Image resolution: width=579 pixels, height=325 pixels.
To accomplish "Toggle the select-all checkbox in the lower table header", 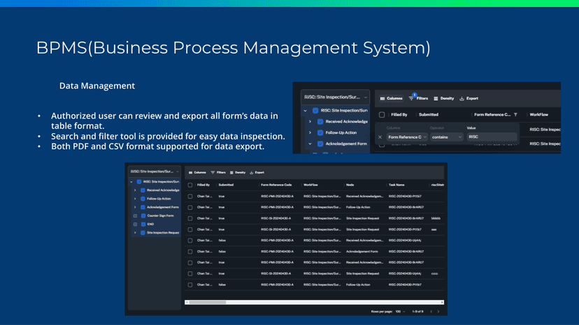I will (x=190, y=185).
